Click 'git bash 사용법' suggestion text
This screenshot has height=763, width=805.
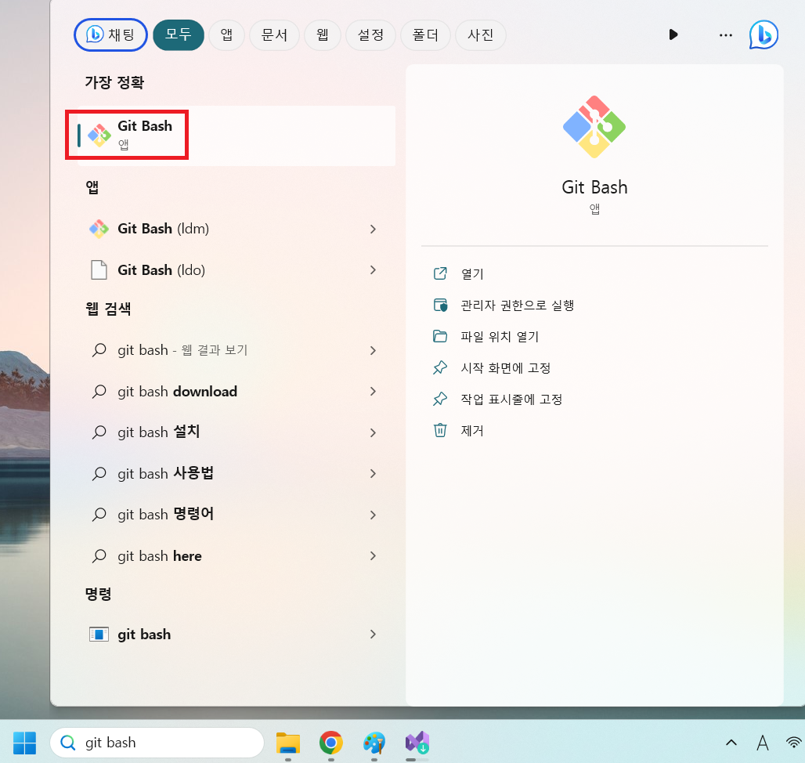[165, 473]
